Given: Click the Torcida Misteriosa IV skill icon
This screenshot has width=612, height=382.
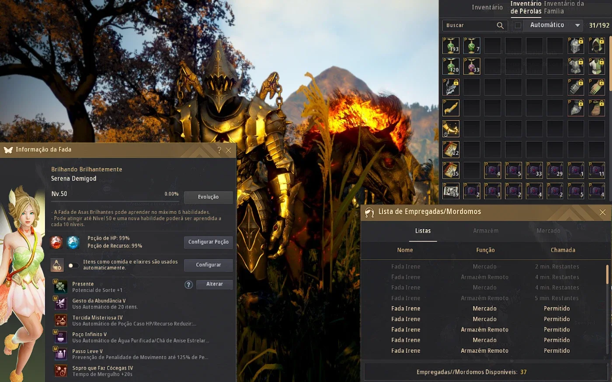Looking at the screenshot, I should click(x=60, y=320).
